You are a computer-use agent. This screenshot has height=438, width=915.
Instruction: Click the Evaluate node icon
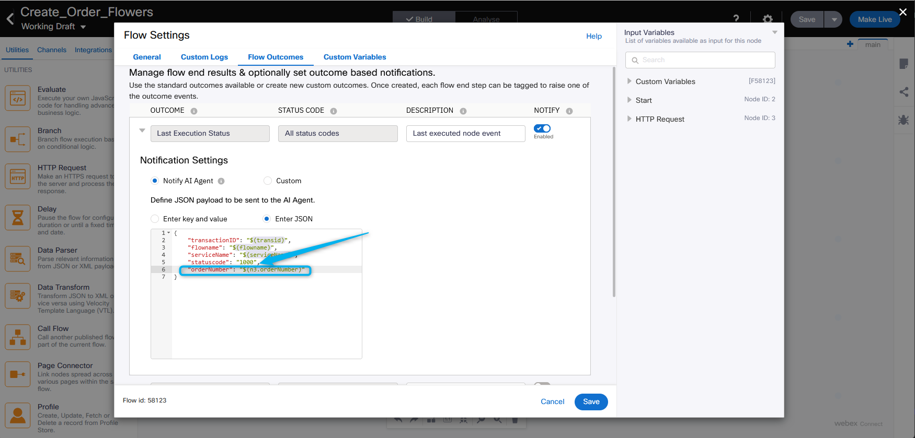point(18,98)
